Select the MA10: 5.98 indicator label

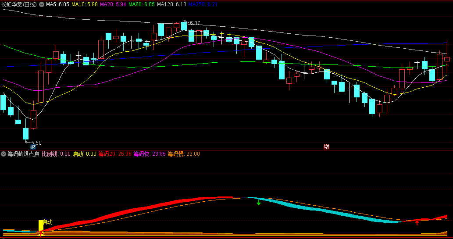coord(84,4)
